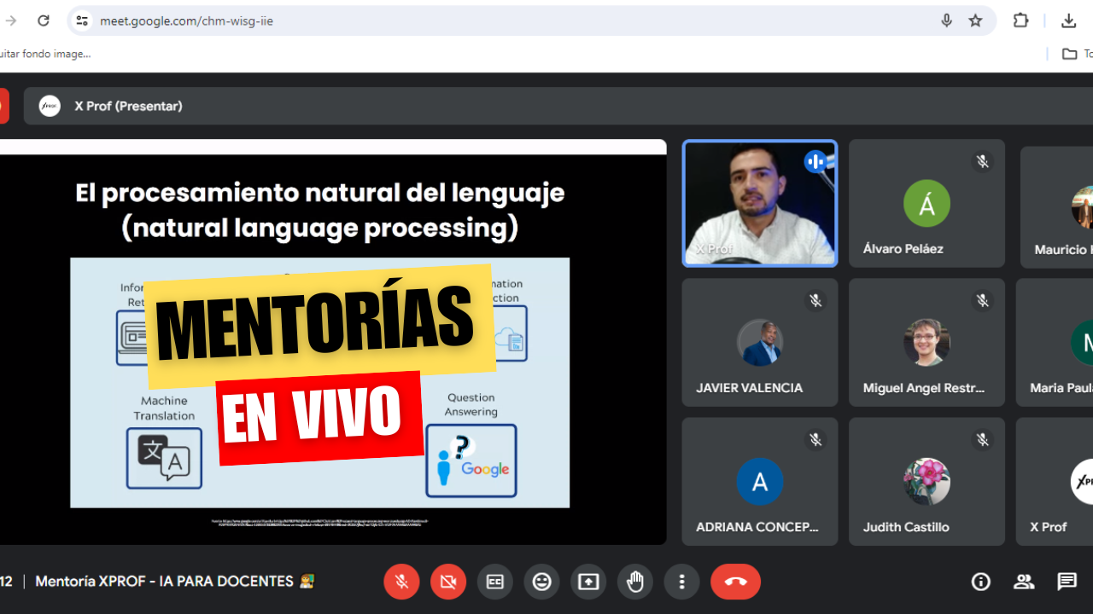Show the participants people panel
1093x614 pixels.
pyautogui.click(x=1024, y=582)
